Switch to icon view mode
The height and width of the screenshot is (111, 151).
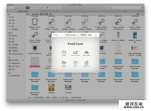[x=27, y=8]
